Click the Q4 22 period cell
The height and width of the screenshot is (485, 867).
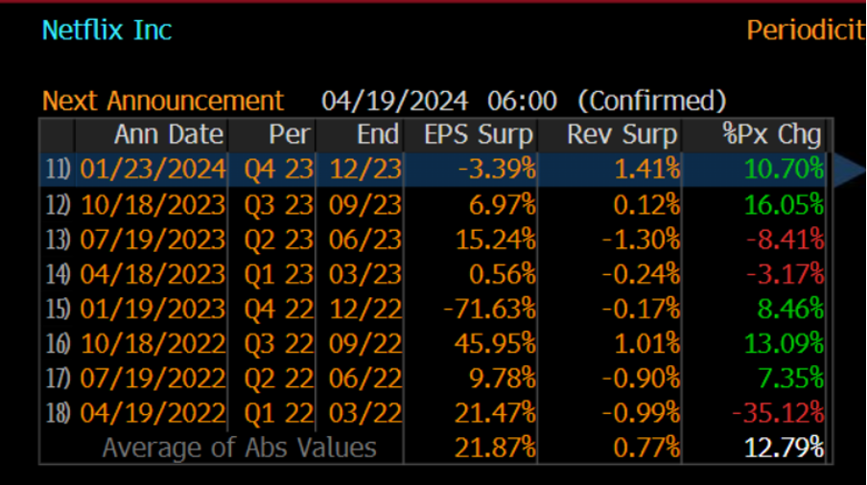279,310
